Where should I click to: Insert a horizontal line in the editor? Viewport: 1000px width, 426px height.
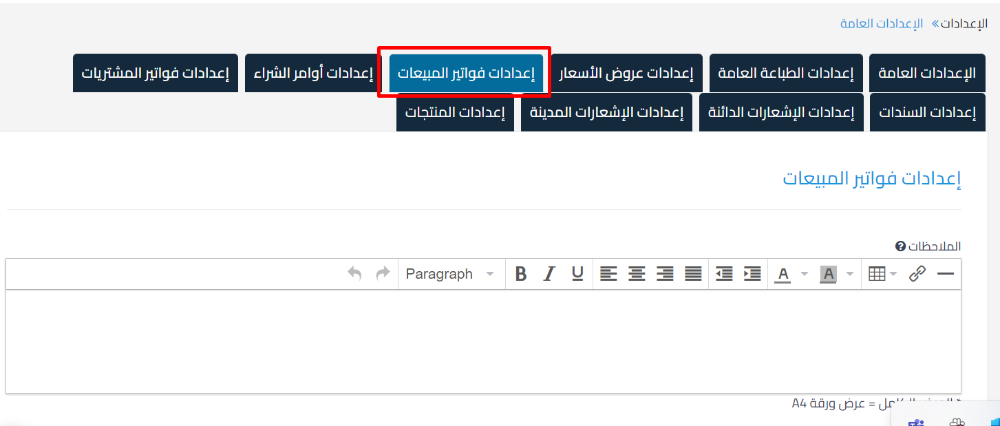click(x=947, y=273)
